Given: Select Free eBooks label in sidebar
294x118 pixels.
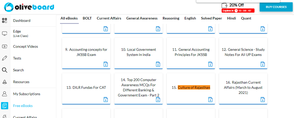Looking at the screenshot, I should 23,106.
